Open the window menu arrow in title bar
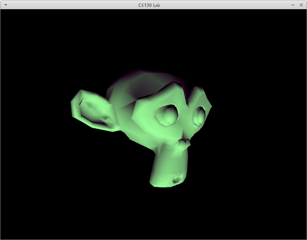This screenshot has width=307, height=240. pos(5,5)
